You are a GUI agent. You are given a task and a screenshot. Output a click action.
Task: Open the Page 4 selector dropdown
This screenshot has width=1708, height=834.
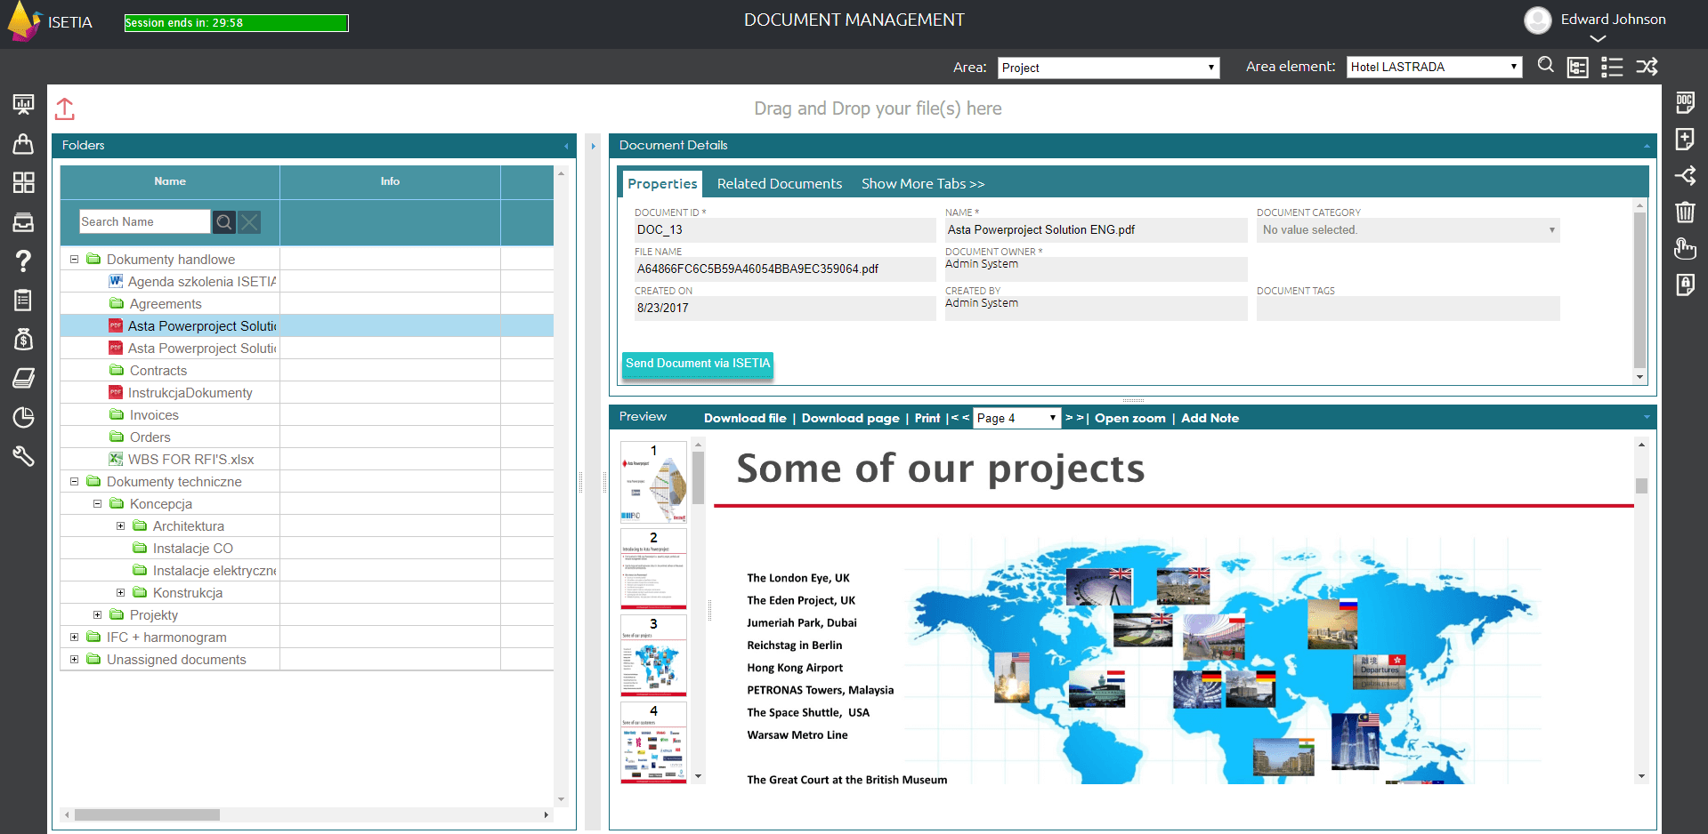pos(1016,418)
